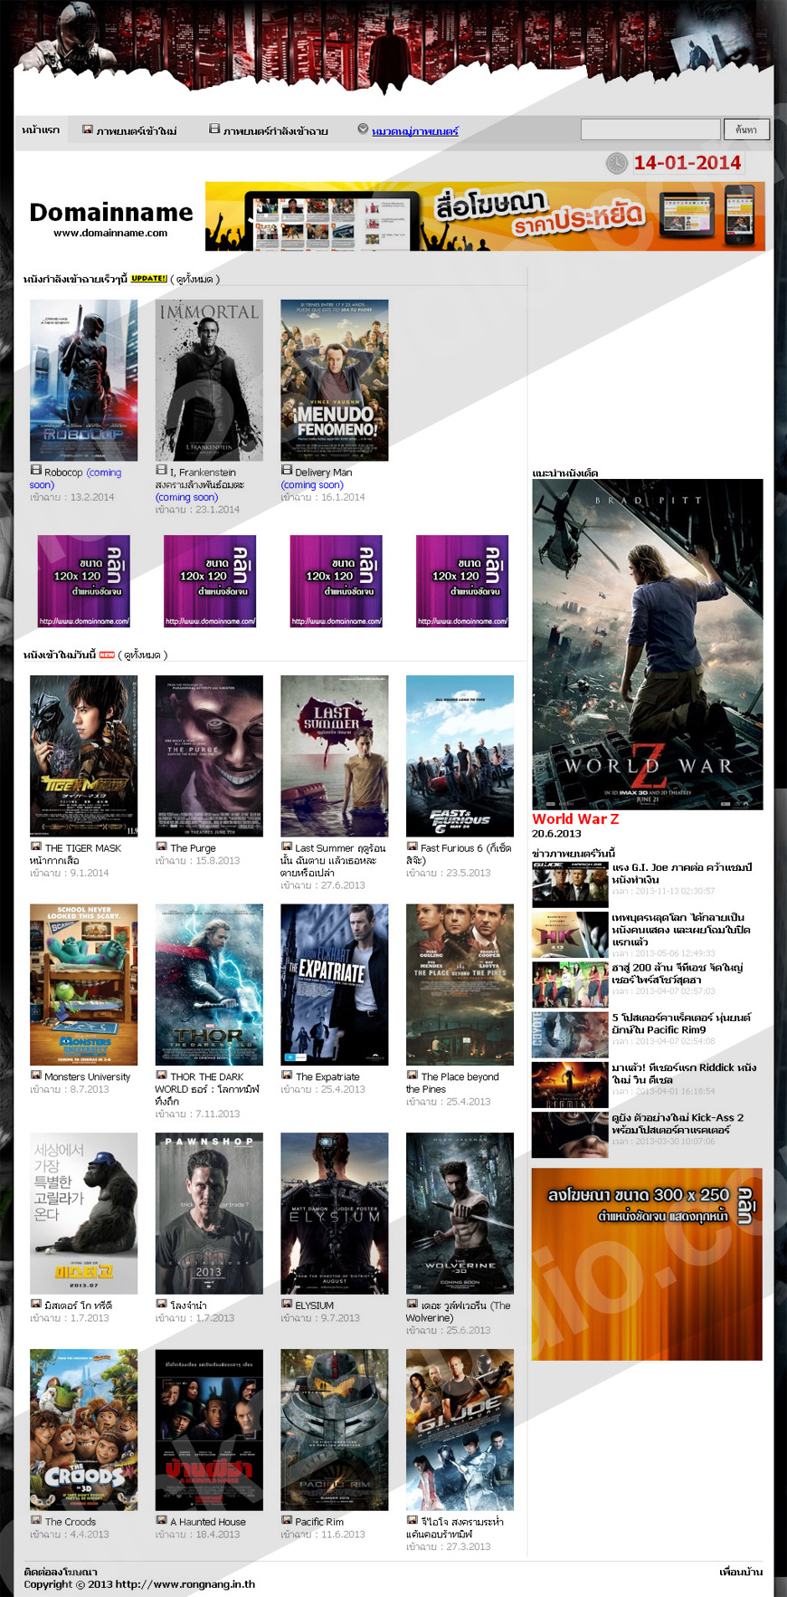Click the image icon next to Last Summer

(x=286, y=846)
